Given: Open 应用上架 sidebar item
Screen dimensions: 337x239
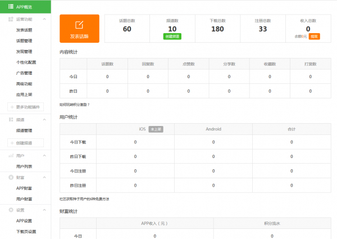Looking at the screenshot, I should pos(24,94).
